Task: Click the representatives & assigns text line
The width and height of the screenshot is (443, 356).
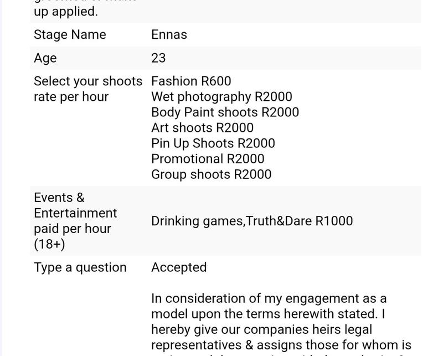Action: pos(281,345)
